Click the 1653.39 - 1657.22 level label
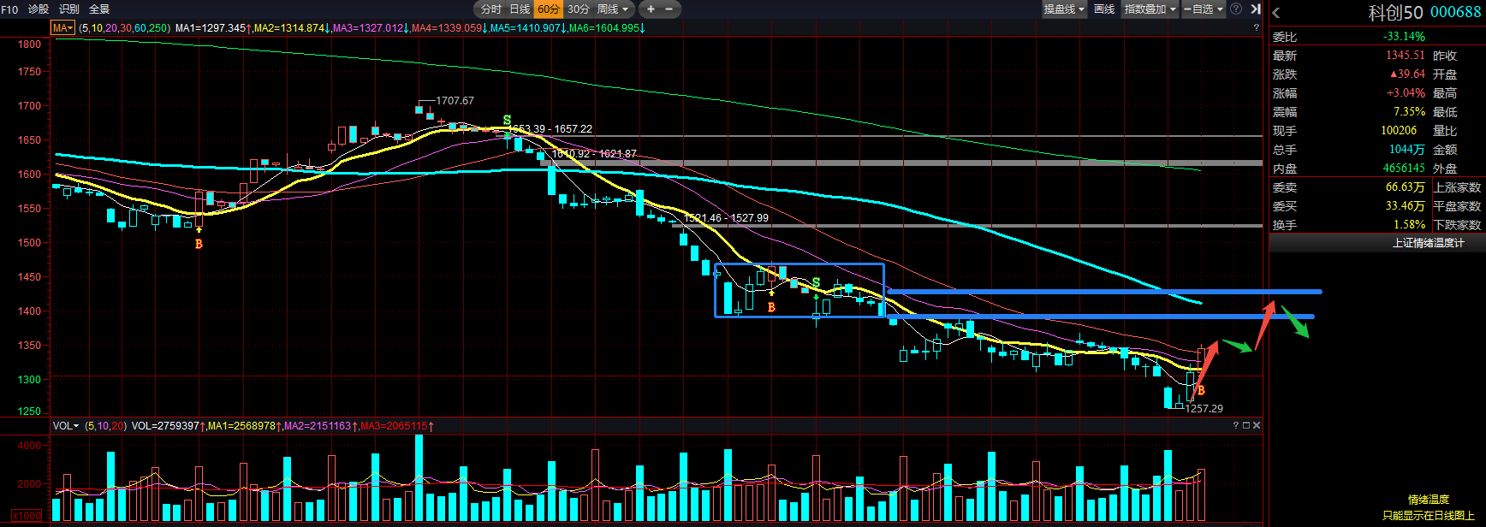Screen dimensions: 1486x527 [550, 129]
